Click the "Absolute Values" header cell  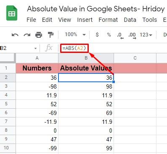[x=86, y=68]
